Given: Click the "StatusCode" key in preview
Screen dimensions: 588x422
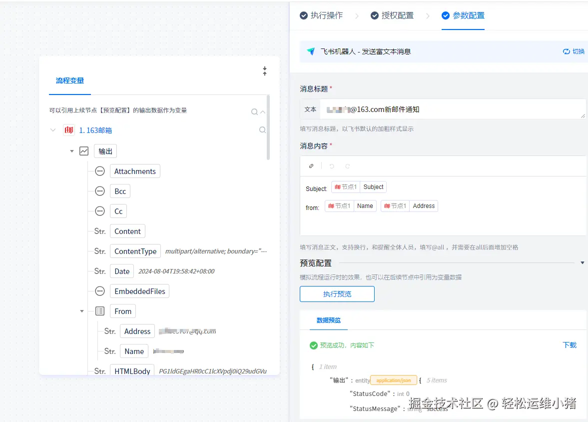Looking at the screenshot, I should coord(370,393).
